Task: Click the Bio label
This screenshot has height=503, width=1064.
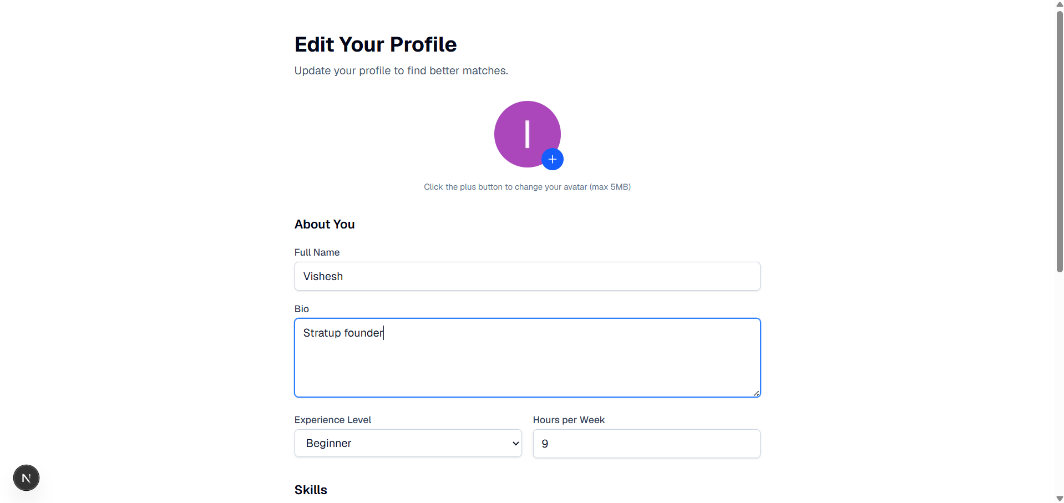Action: (x=302, y=309)
